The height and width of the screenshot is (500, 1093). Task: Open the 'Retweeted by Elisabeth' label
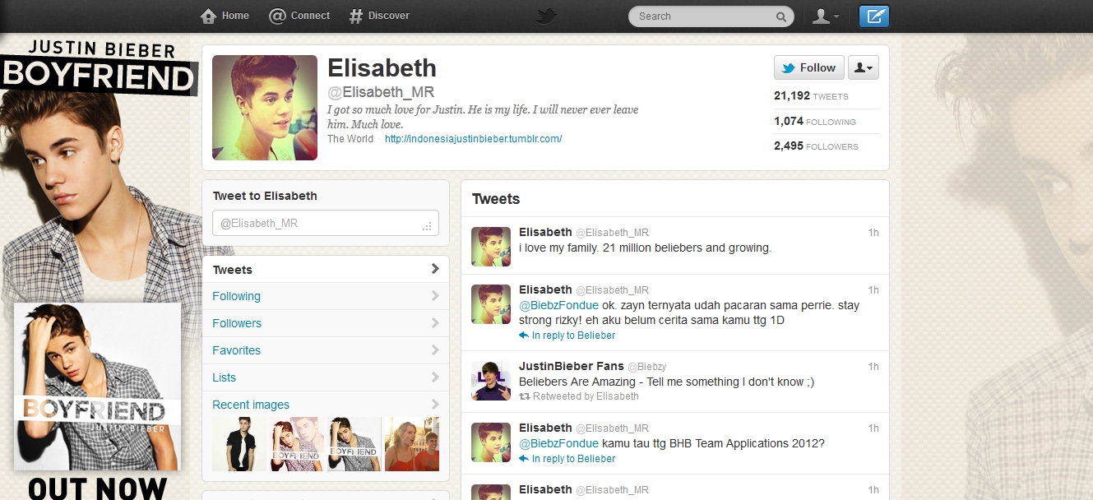[586, 396]
